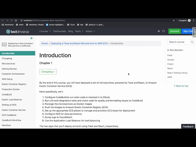Select Changelog in the sidebar

[7, 58]
